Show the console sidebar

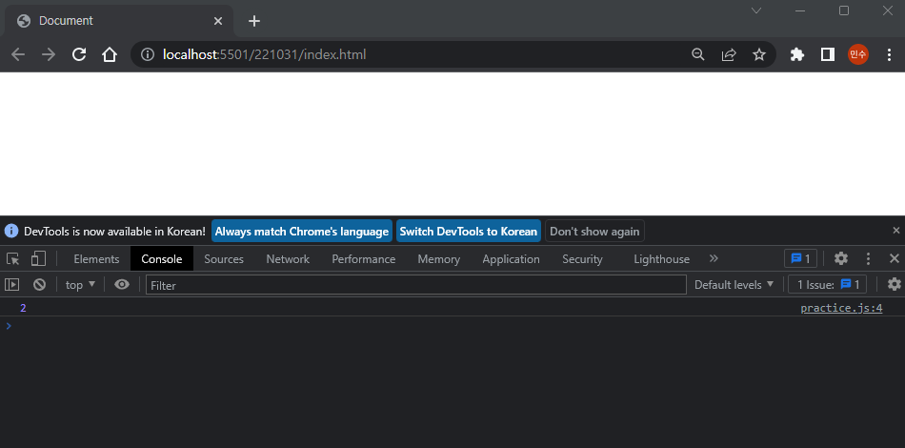tap(11, 284)
